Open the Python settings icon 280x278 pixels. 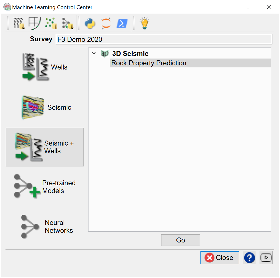pos(90,24)
